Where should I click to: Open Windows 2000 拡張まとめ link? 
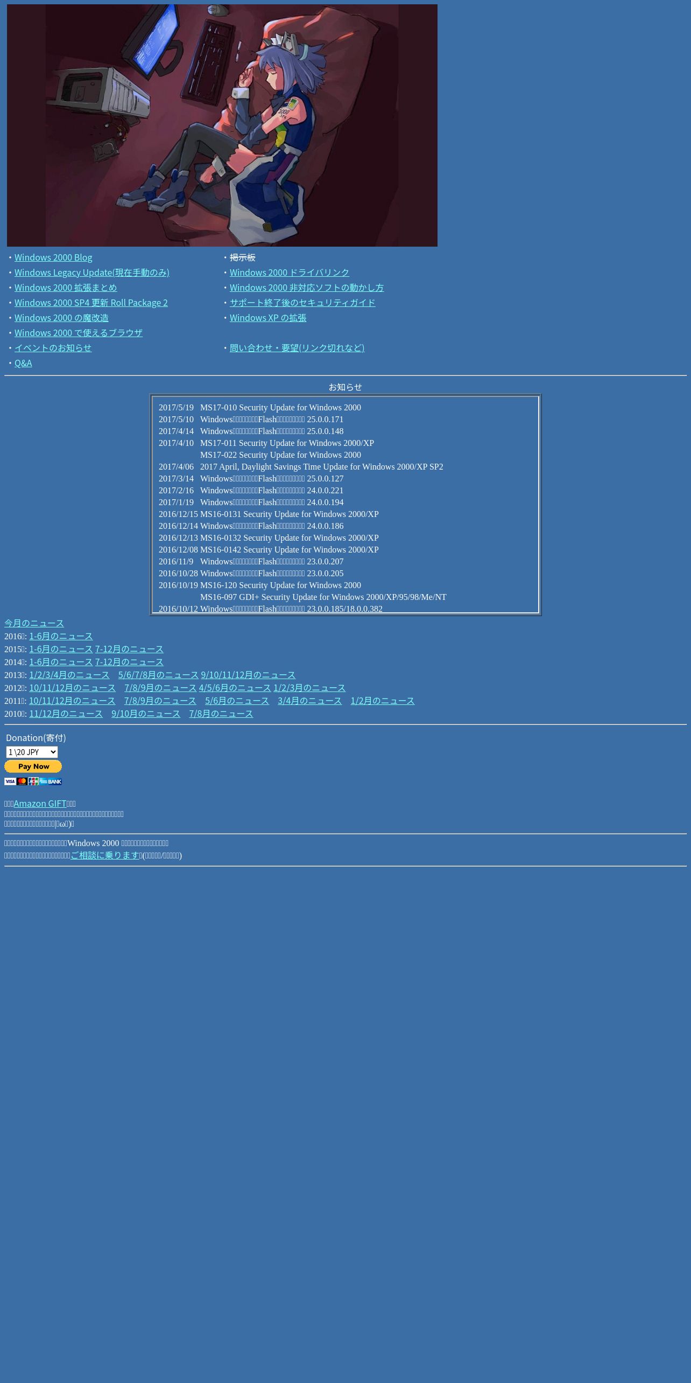coord(66,288)
